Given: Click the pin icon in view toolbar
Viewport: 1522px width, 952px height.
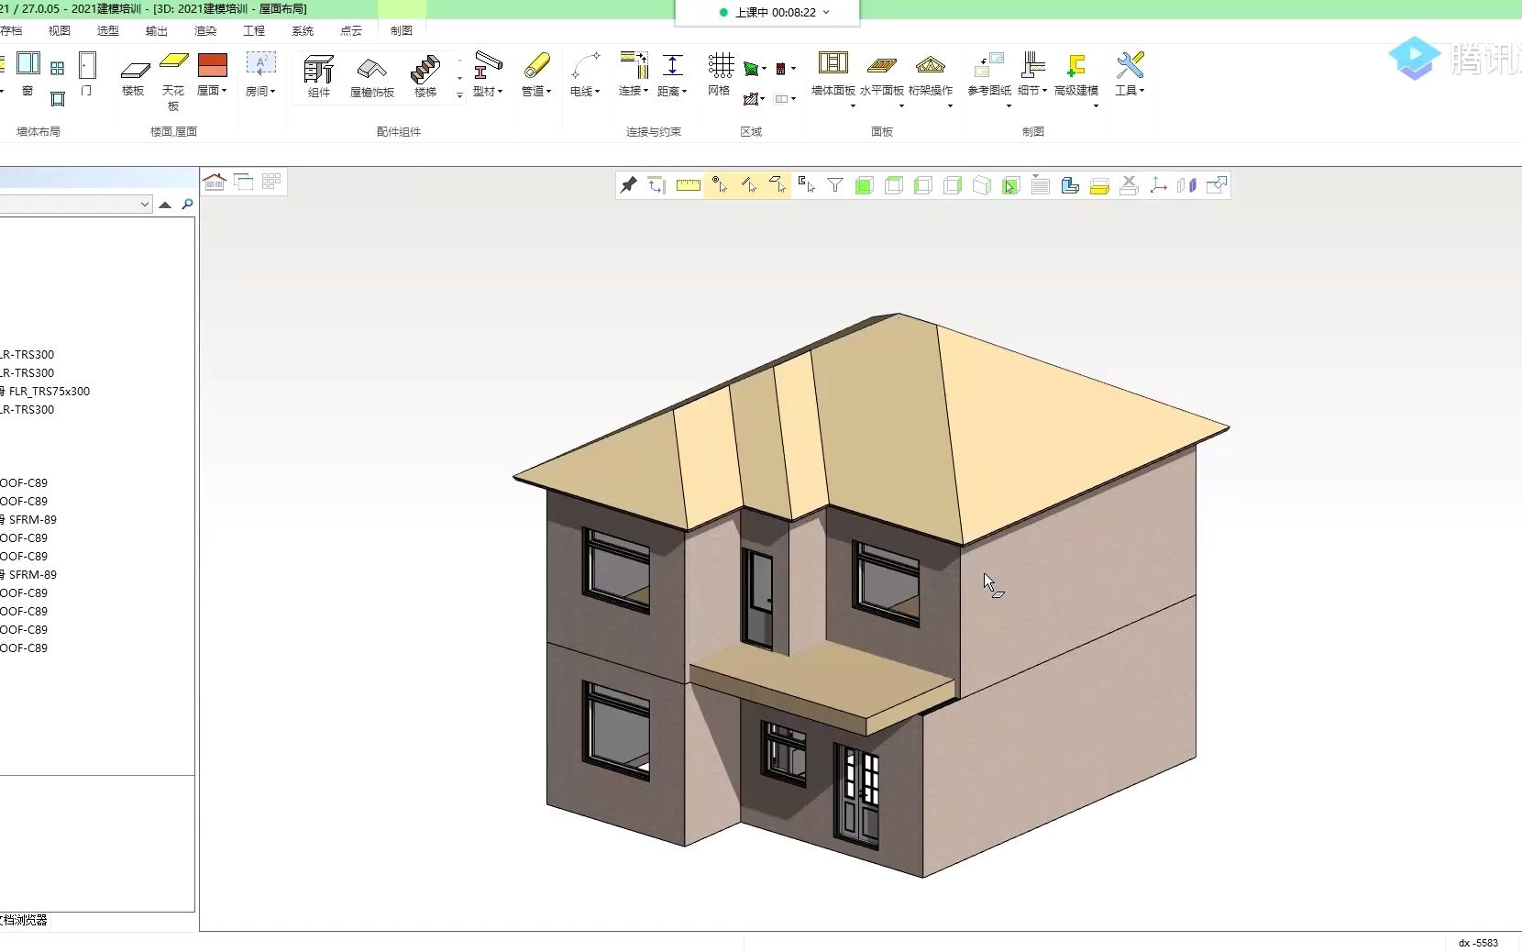Looking at the screenshot, I should pos(628,185).
